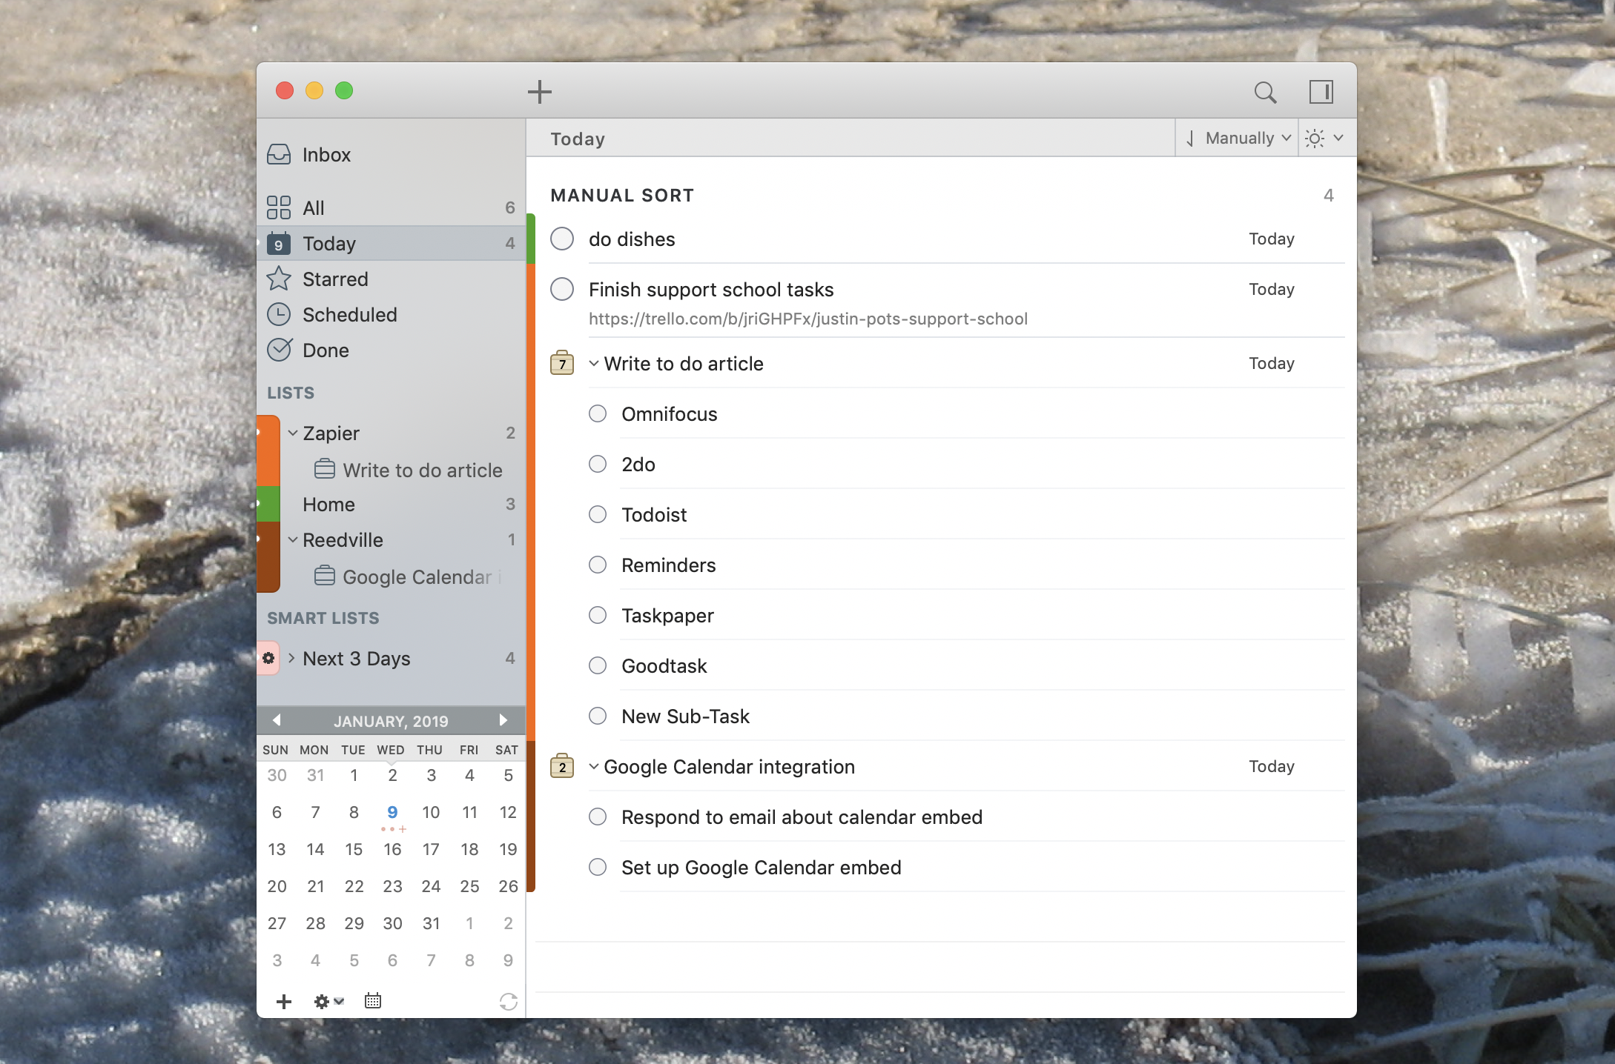Click the Smart Lists settings gear icon
The width and height of the screenshot is (1615, 1064).
270,656
